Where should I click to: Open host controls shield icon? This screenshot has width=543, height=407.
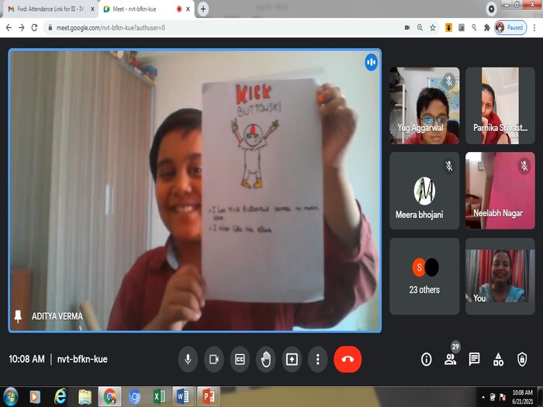pos(522,359)
